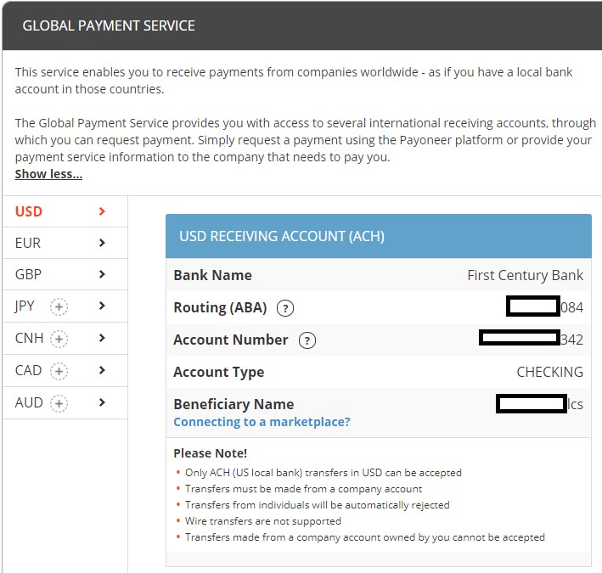This screenshot has height=573, width=602.
Task: Click the plus icon next to JPY
Action: [59, 306]
